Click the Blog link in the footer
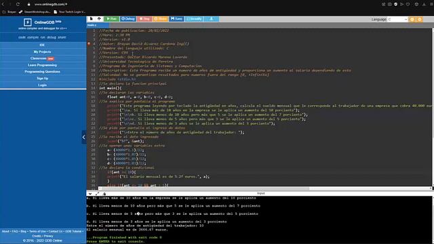This screenshot has height=244, width=434. point(23,231)
